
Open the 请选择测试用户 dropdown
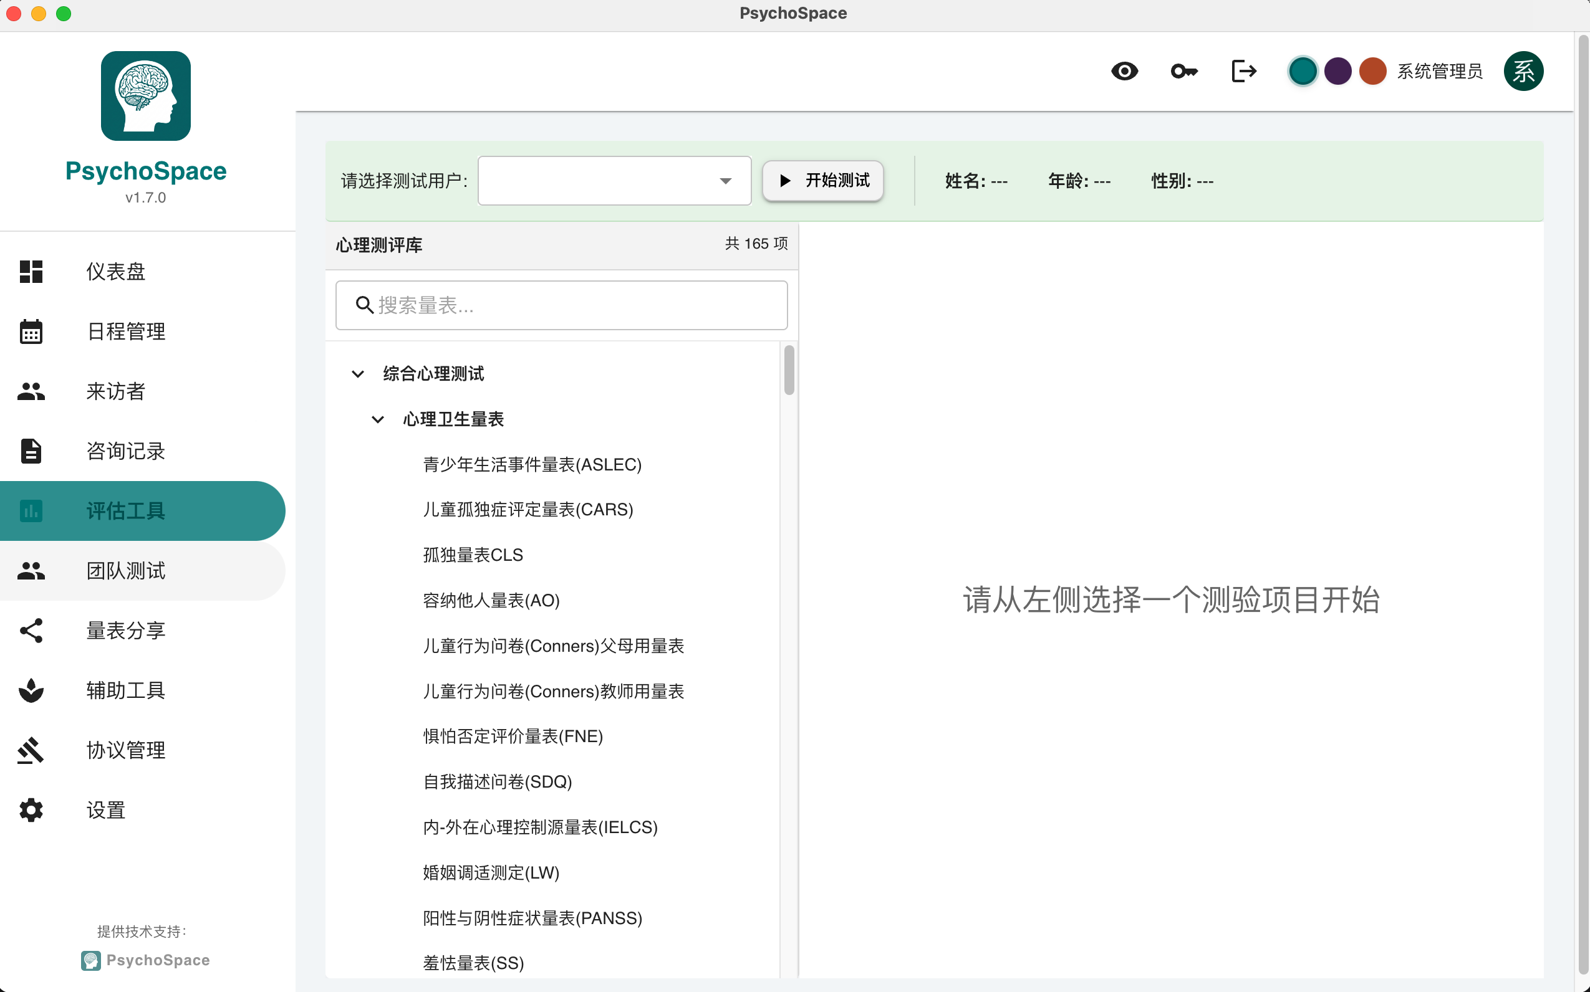613,181
